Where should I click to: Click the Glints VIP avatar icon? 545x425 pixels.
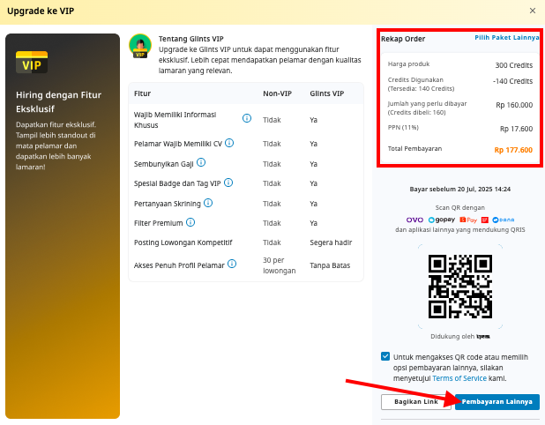[x=140, y=46]
